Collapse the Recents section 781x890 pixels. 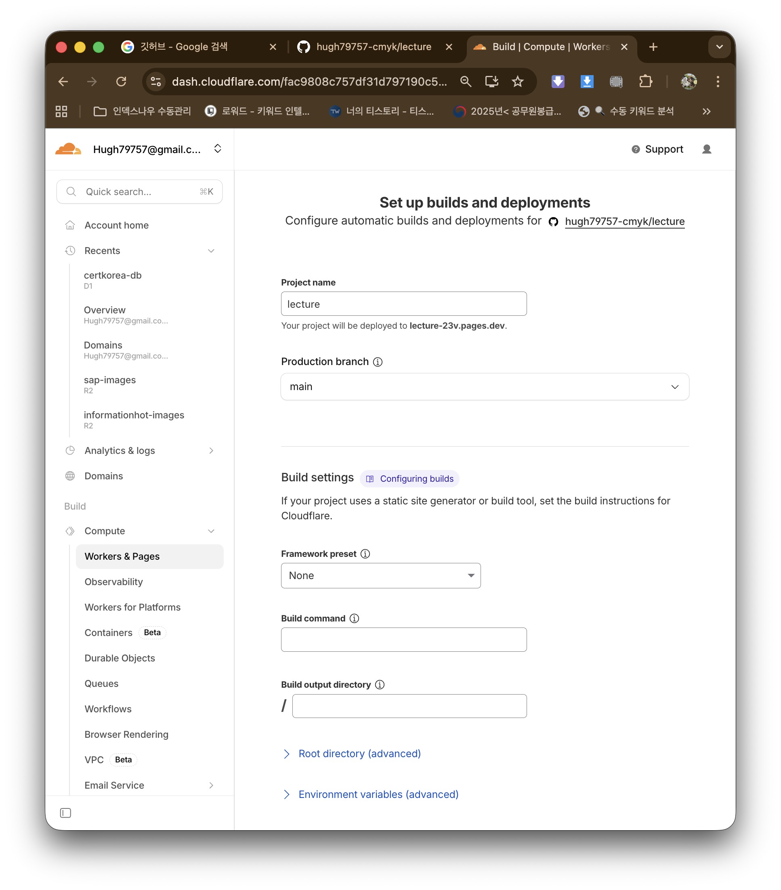(211, 251)
